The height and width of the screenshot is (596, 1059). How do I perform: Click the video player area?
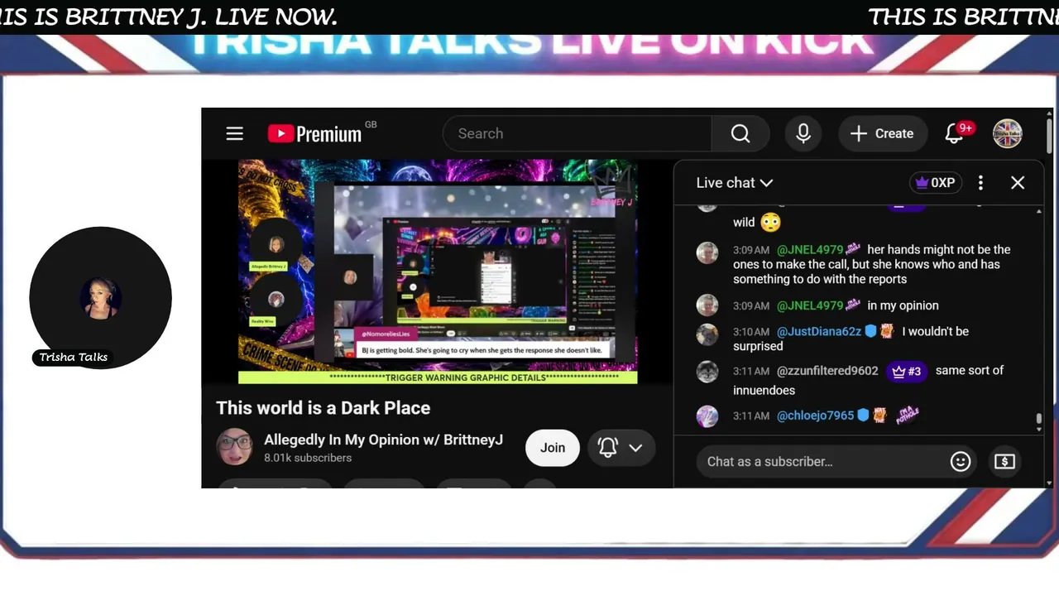[x=438, y=272]
